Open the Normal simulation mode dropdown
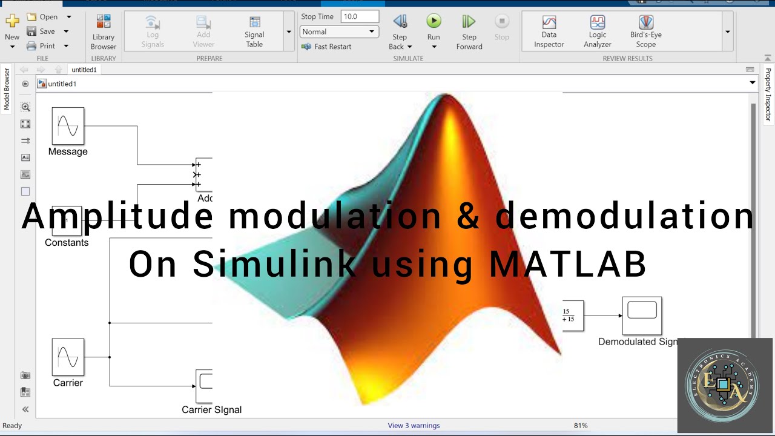 [x=340, y=31]
